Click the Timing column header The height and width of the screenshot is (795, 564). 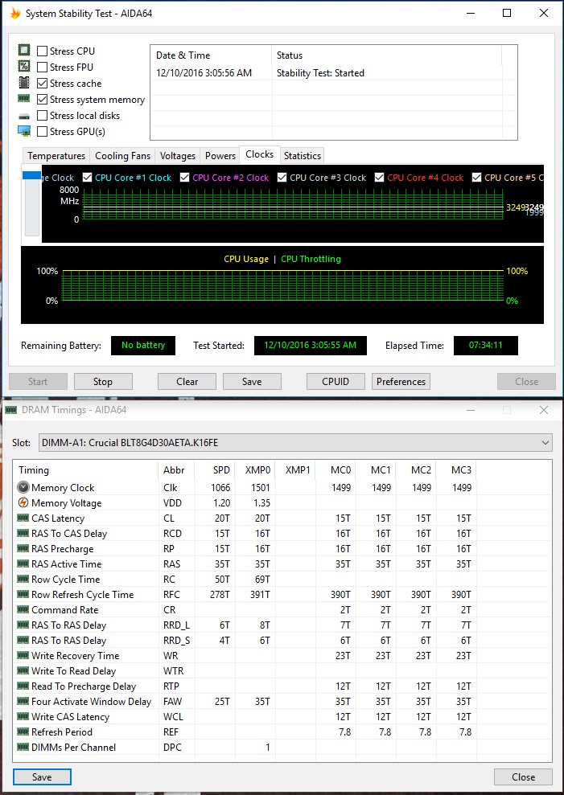click(x=86, y=470)
